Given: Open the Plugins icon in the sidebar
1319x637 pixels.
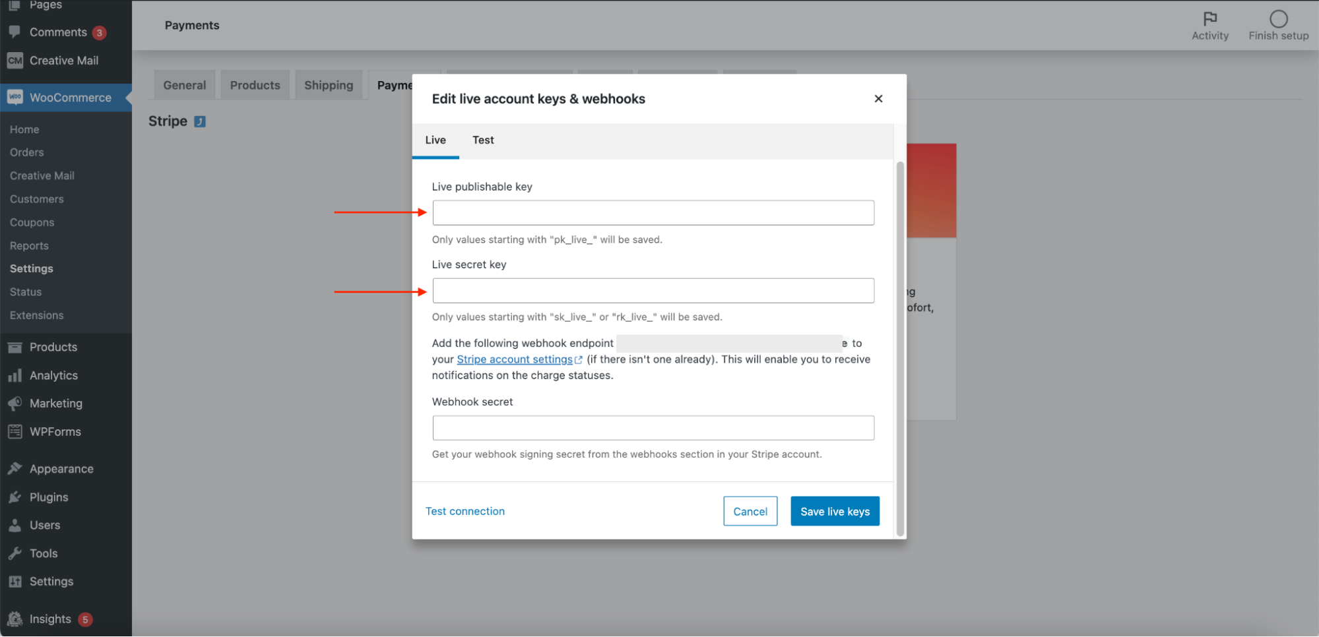Looking at the screenshot, I should tap(15, 497).
